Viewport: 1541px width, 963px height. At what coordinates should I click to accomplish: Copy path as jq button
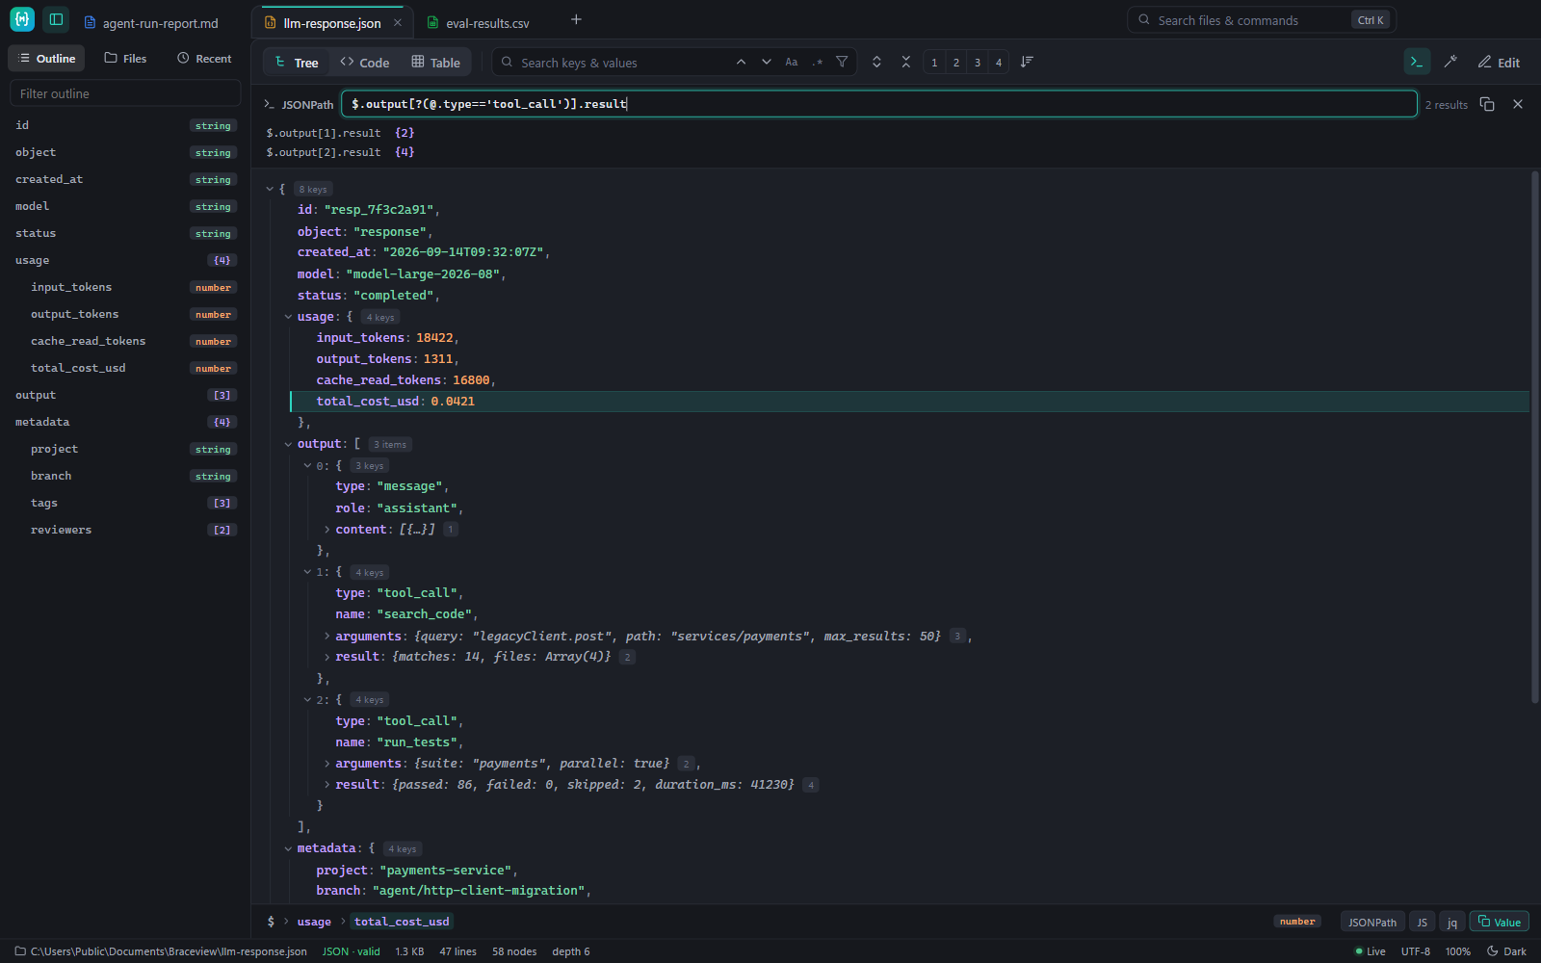[1452, 922]
